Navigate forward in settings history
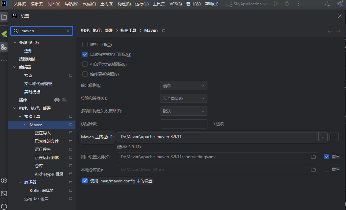The width and height of the screenshot is (346, 210). [338, 31]
